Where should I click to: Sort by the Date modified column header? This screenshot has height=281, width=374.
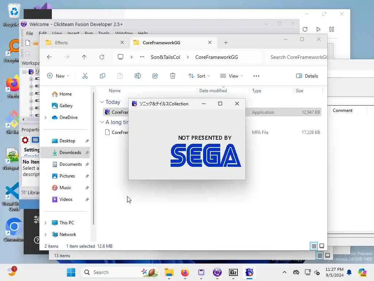[x=213, y=91]
